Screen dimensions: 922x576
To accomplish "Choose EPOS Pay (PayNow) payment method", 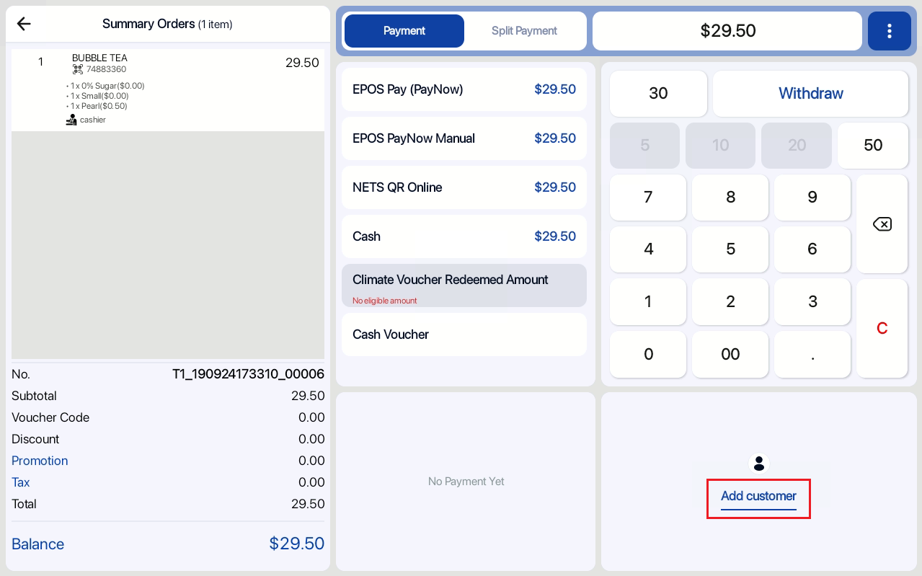I will click(464, 89).
